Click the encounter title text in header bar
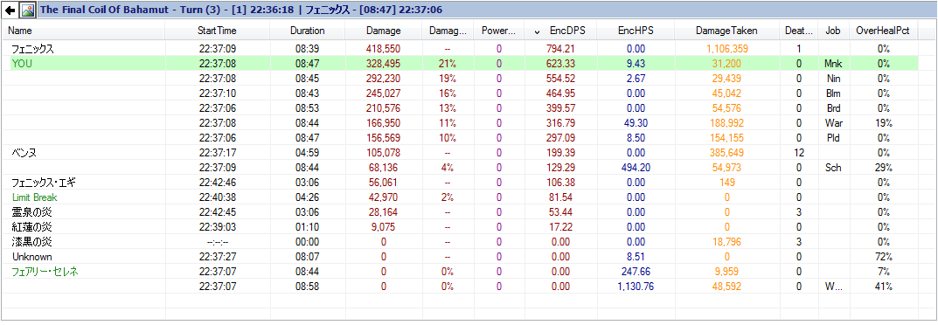938x325 pixels. 241,10
